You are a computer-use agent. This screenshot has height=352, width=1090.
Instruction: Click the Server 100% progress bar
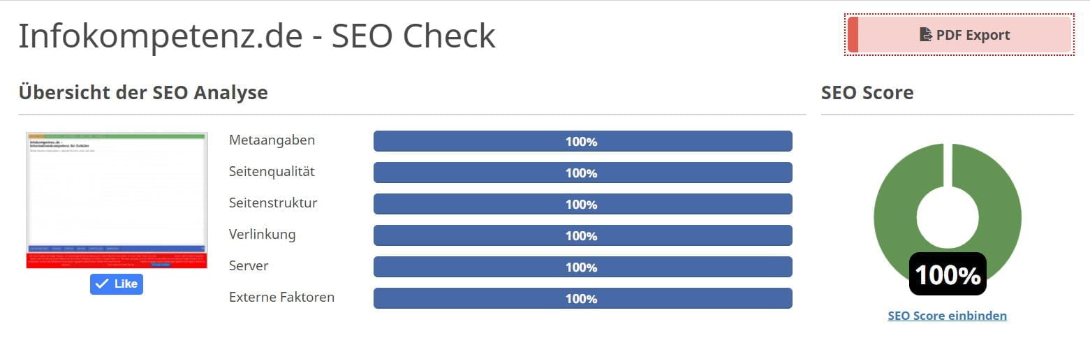[582, 267]
